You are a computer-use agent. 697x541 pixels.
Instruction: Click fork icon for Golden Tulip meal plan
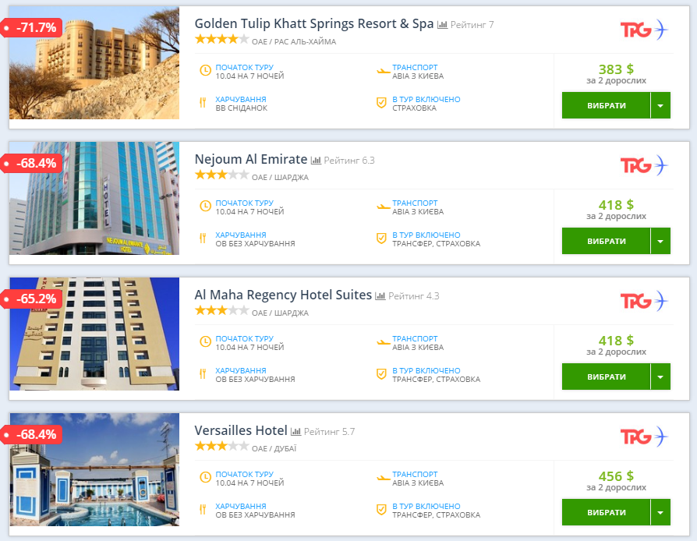[x=203, y=103]
